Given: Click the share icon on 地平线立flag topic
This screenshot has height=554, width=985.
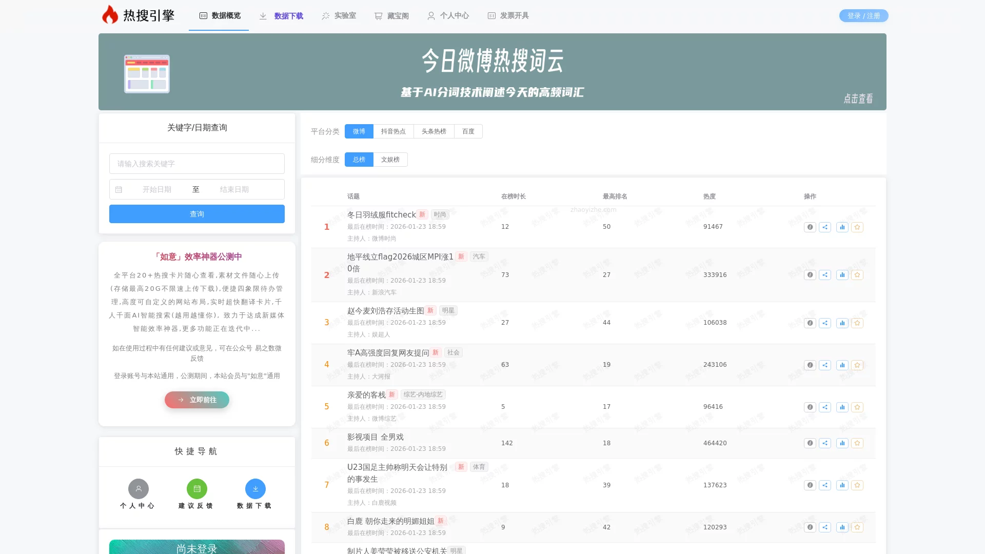Looking at the screenshot, I should tap(825, 275).
